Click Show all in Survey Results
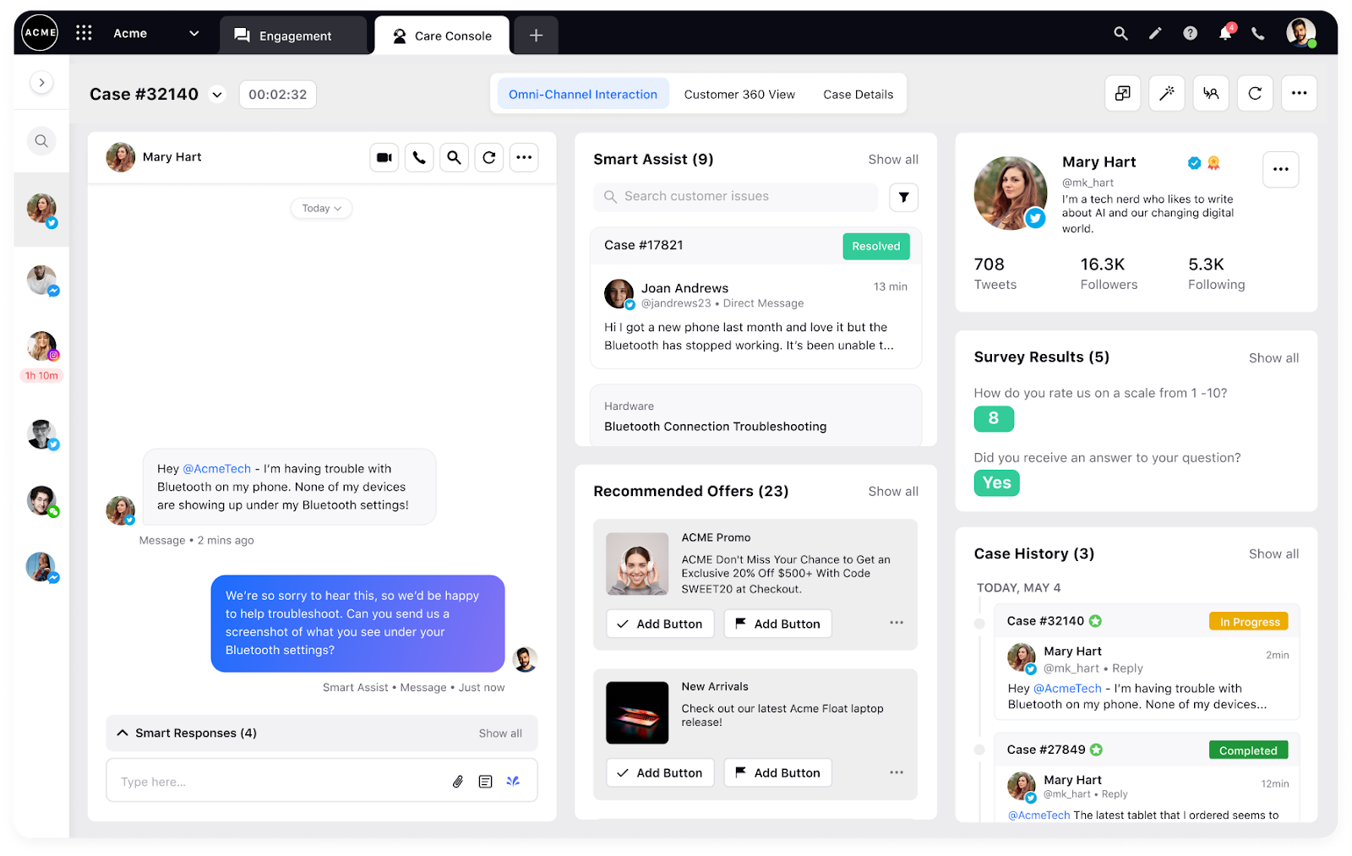 tap(1273, 358)
